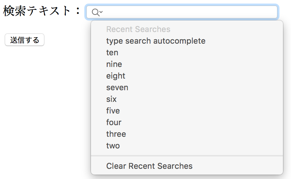Pick the 'nine' recent search entry
The width and height of the screenshot is (291, 179).
114,64
